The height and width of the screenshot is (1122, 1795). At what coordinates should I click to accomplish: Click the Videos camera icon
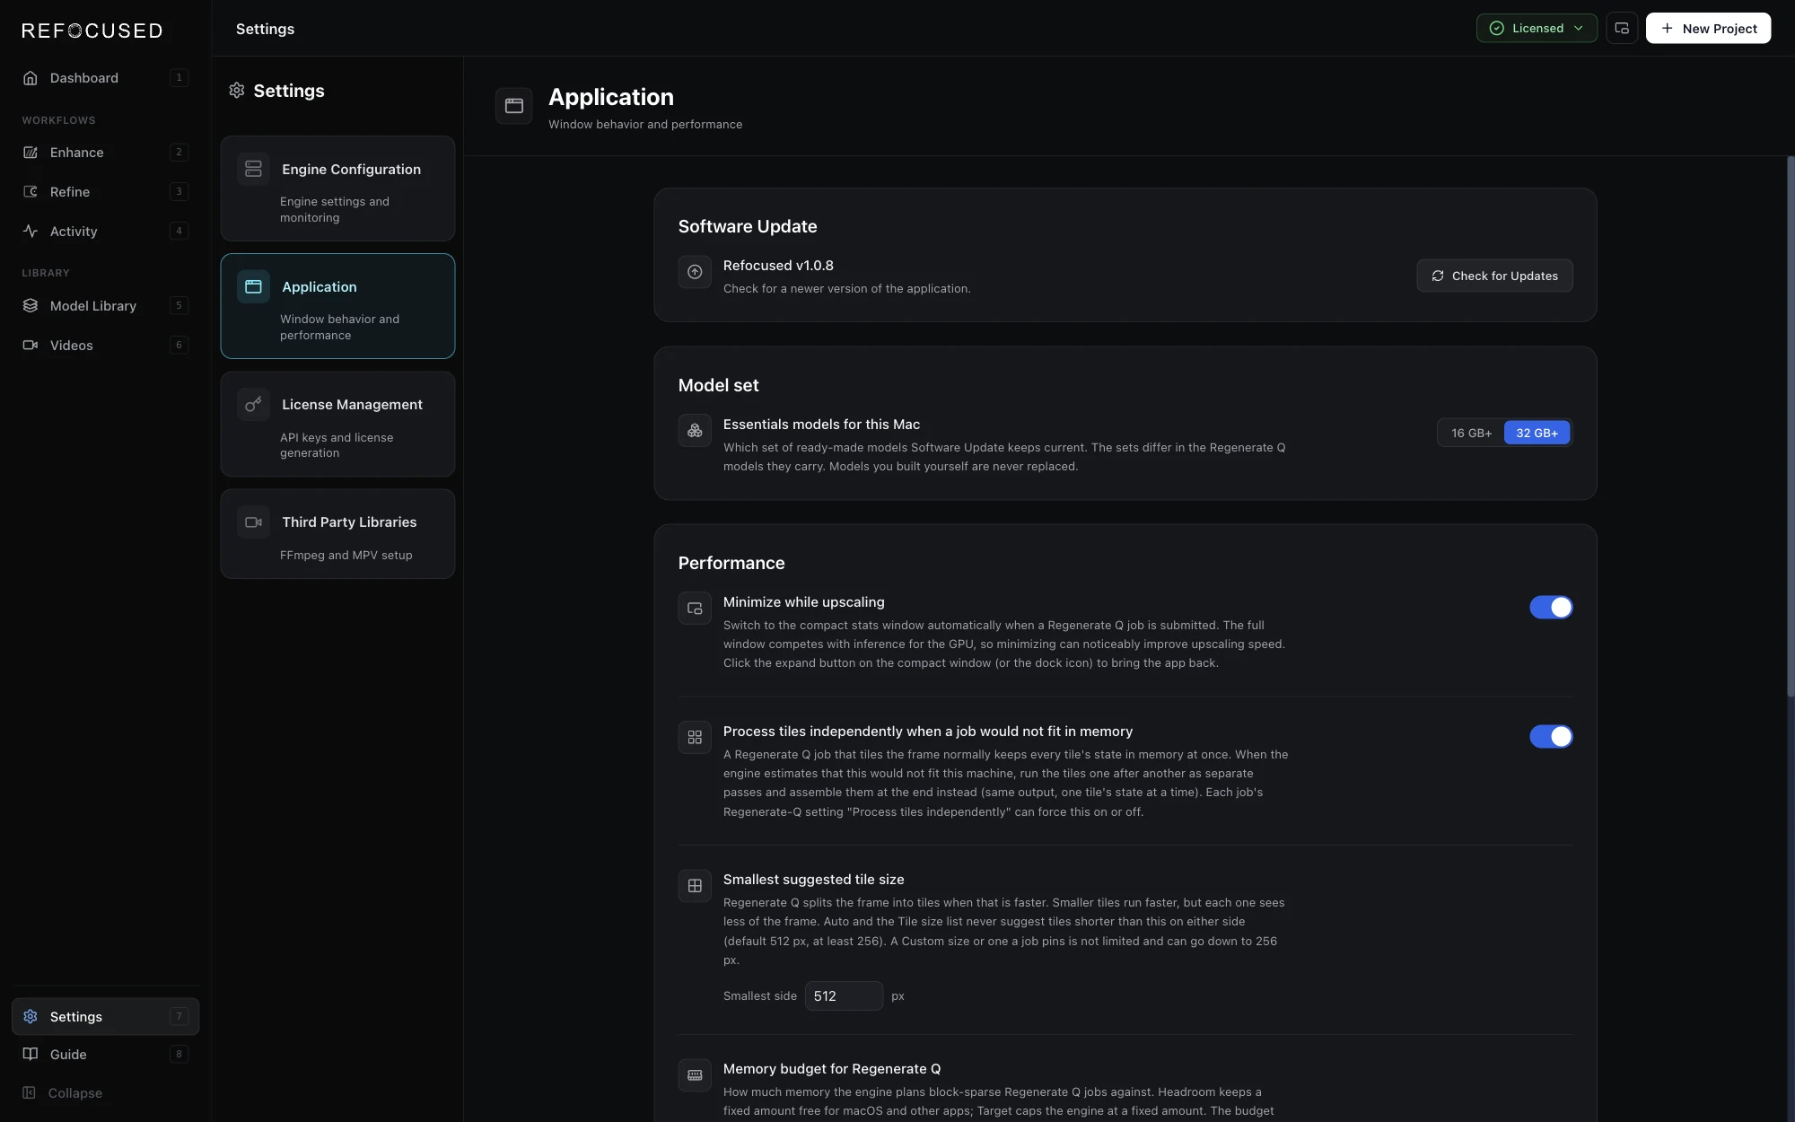(31, 346)
